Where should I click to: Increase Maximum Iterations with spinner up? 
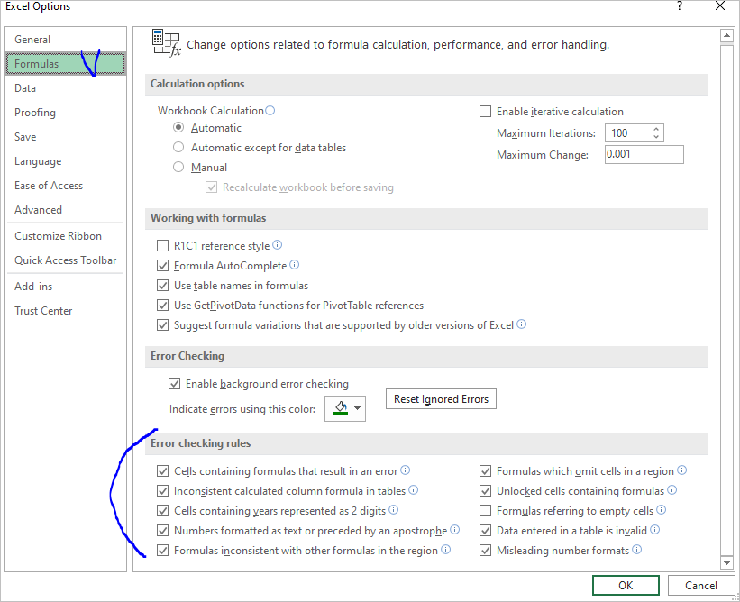tap(656, 129)
